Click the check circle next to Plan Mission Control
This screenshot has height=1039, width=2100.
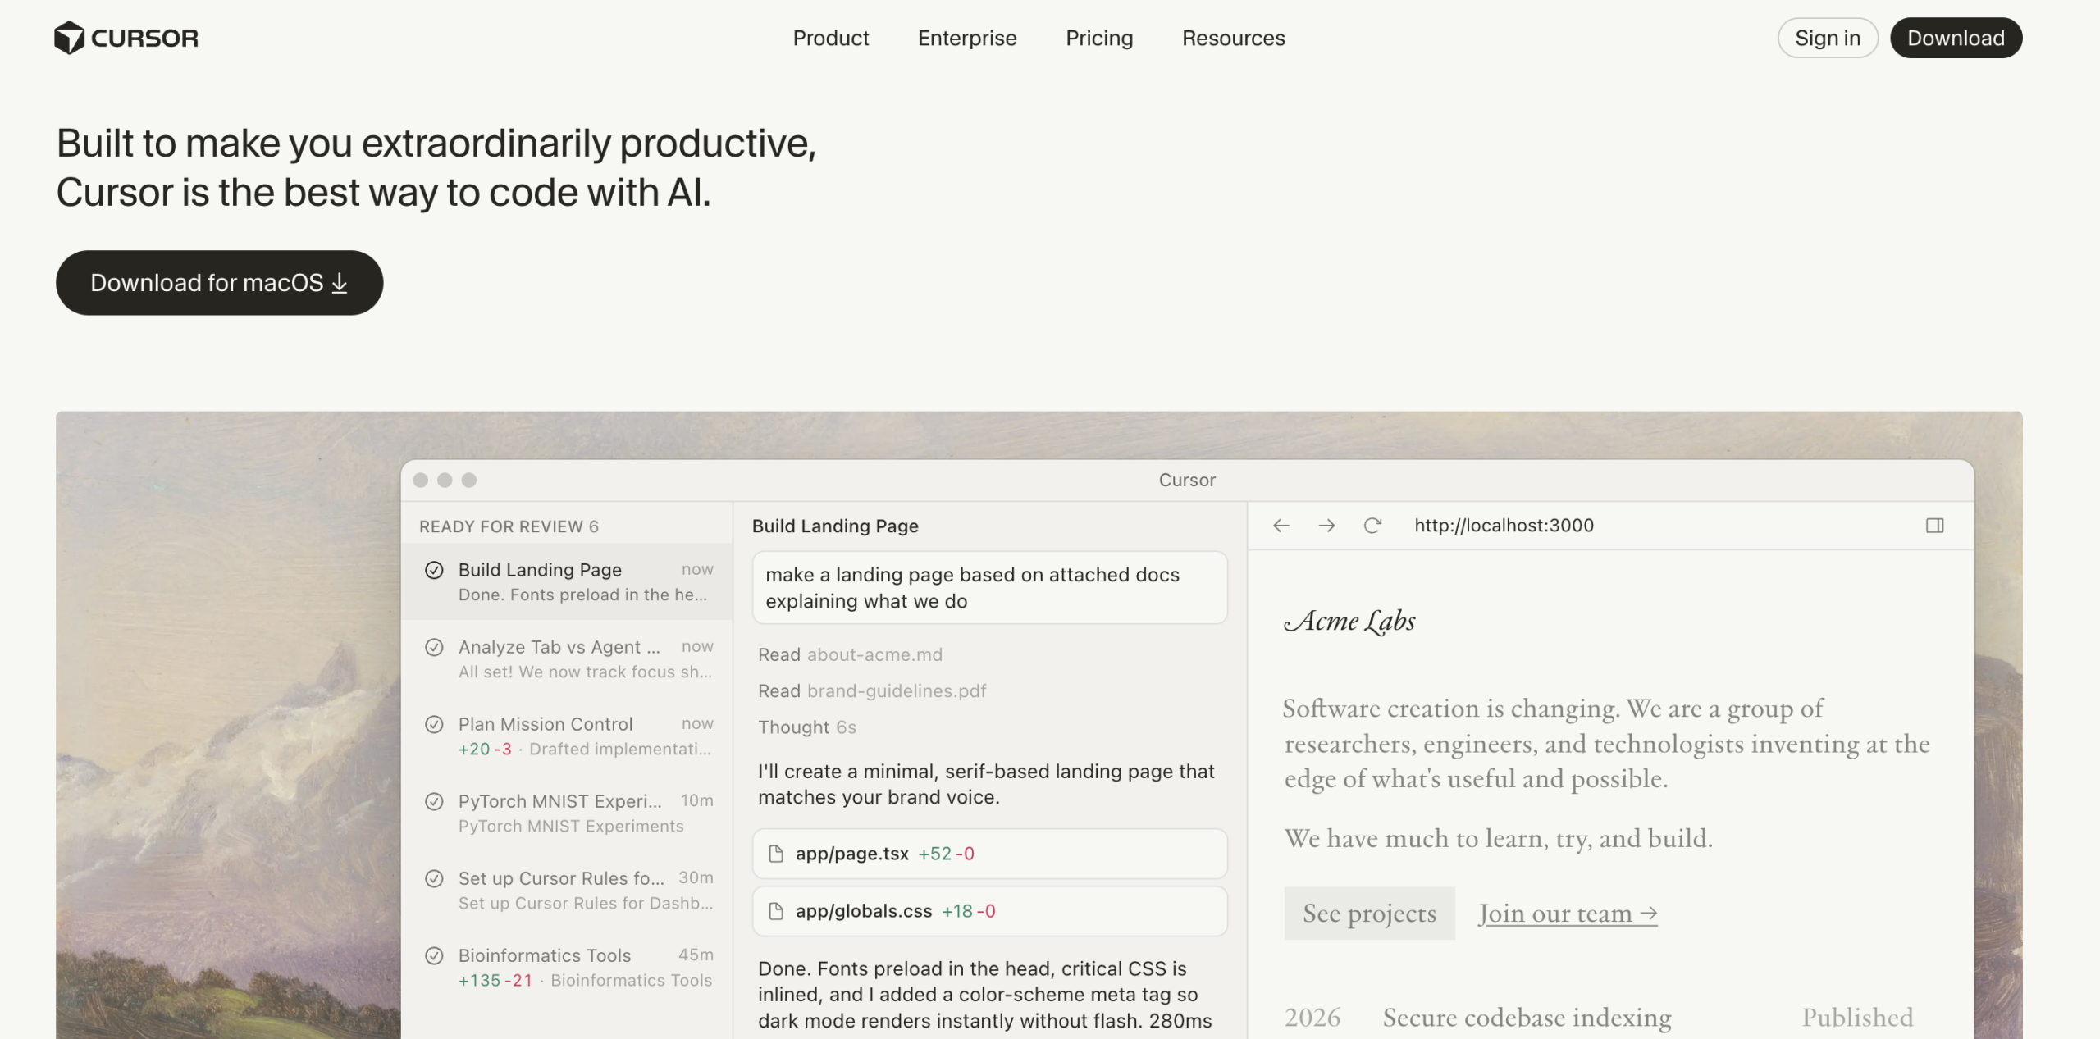pyautogui.click(x=434, y=724)
